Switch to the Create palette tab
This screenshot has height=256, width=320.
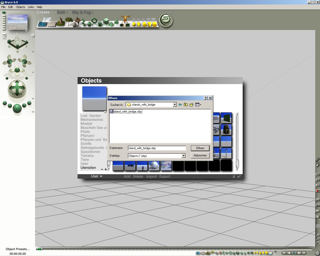click(43, 12)
